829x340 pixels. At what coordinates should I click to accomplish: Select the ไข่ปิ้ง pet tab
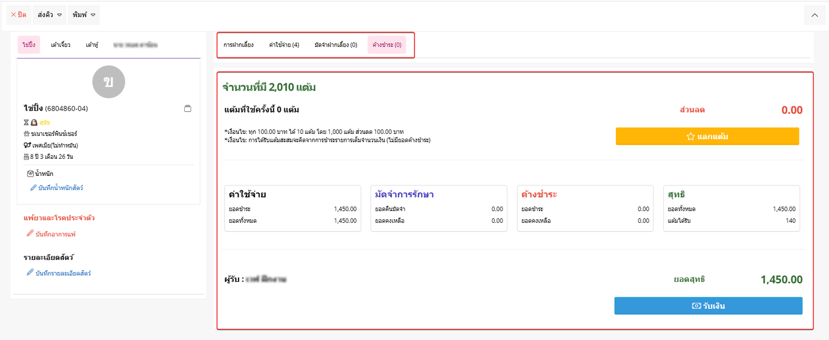[29, 44]
